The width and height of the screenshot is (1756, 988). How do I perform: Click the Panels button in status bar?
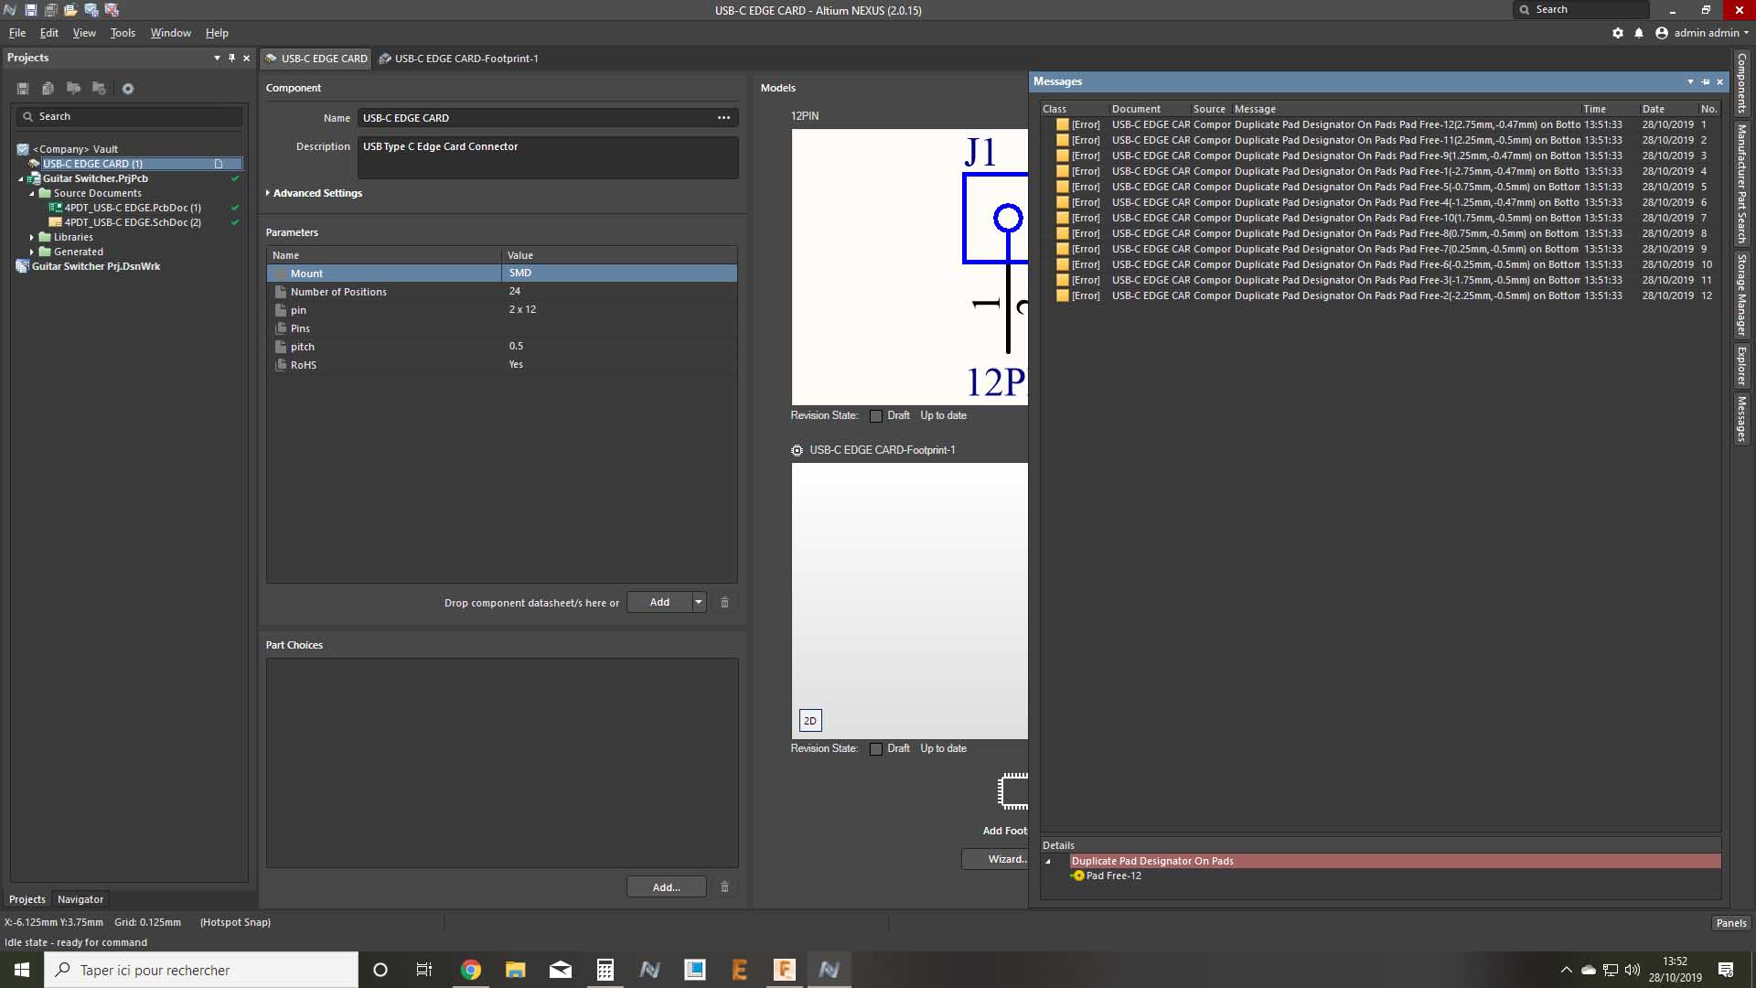coord(1730,923)
